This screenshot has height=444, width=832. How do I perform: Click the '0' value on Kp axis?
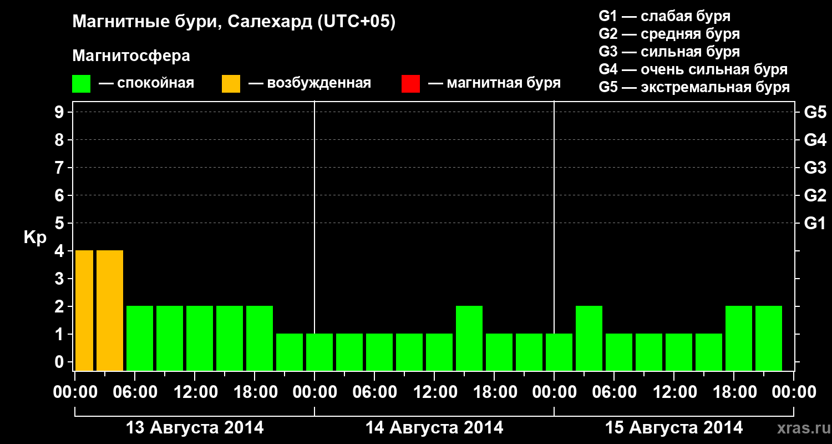[60, 362]
